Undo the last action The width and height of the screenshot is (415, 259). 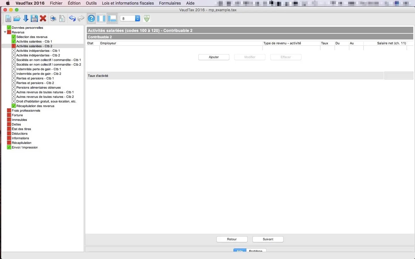click(72, 19)
